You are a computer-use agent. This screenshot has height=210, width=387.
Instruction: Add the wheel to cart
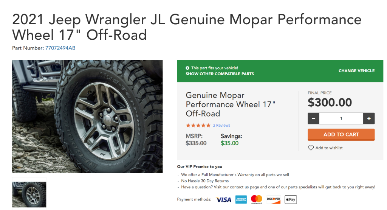coord(341,135)
